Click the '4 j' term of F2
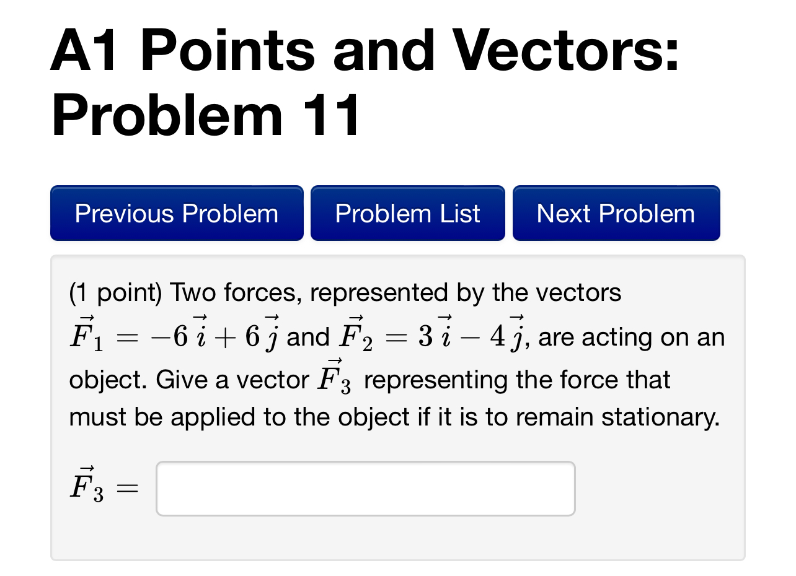This screenshot has height=576, width=796. pos(509,335)
